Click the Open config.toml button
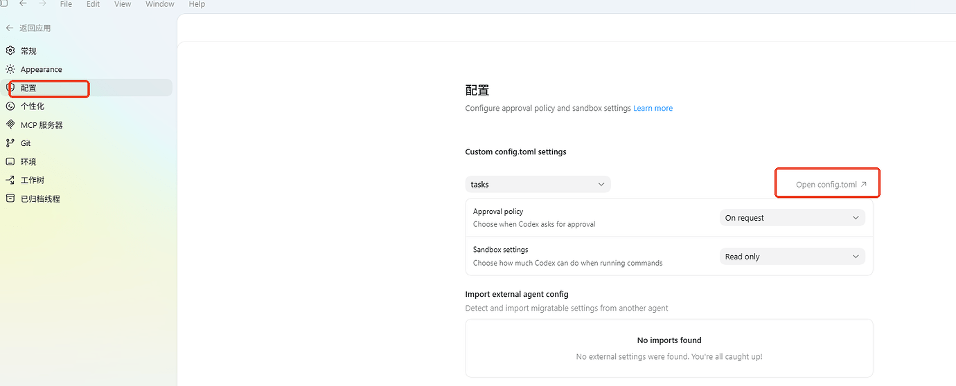 point(831,185)
